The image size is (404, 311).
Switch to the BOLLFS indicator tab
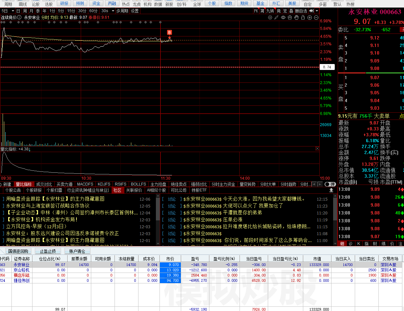tap(138, 184)
